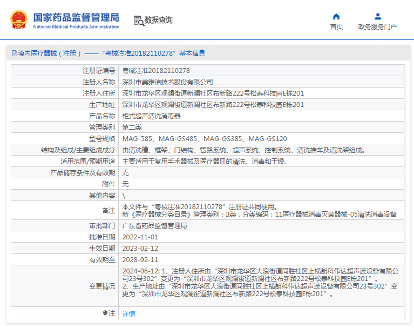Select expiry date 2028-02-11
The image size is (414, 328).
pyautogui.click(x=140, y=260)
